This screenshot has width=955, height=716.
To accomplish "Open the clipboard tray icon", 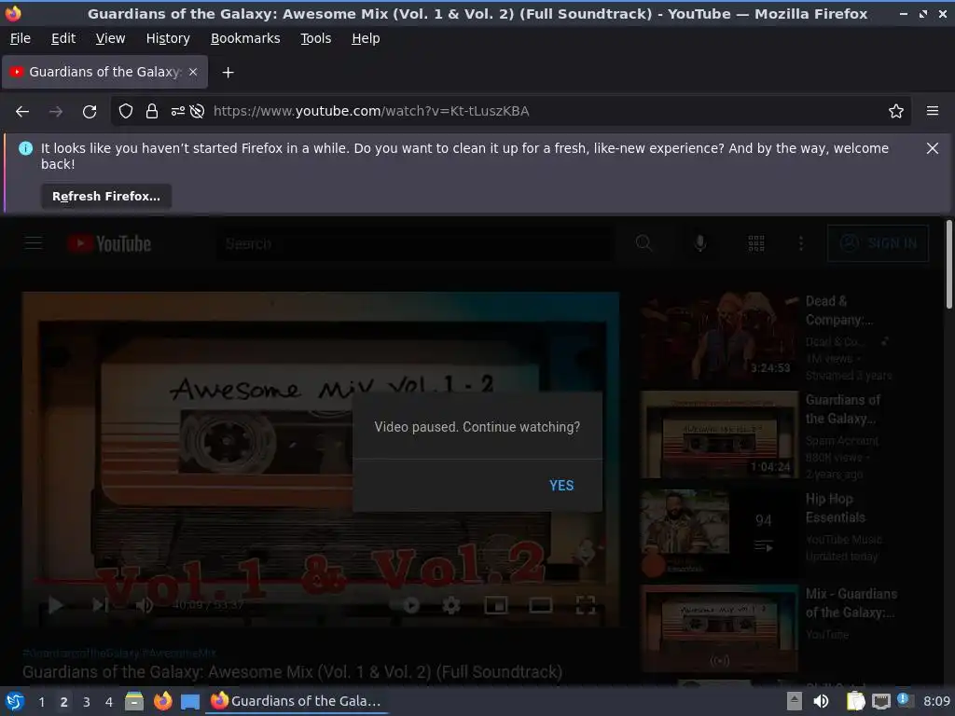I will click(856, 701).
